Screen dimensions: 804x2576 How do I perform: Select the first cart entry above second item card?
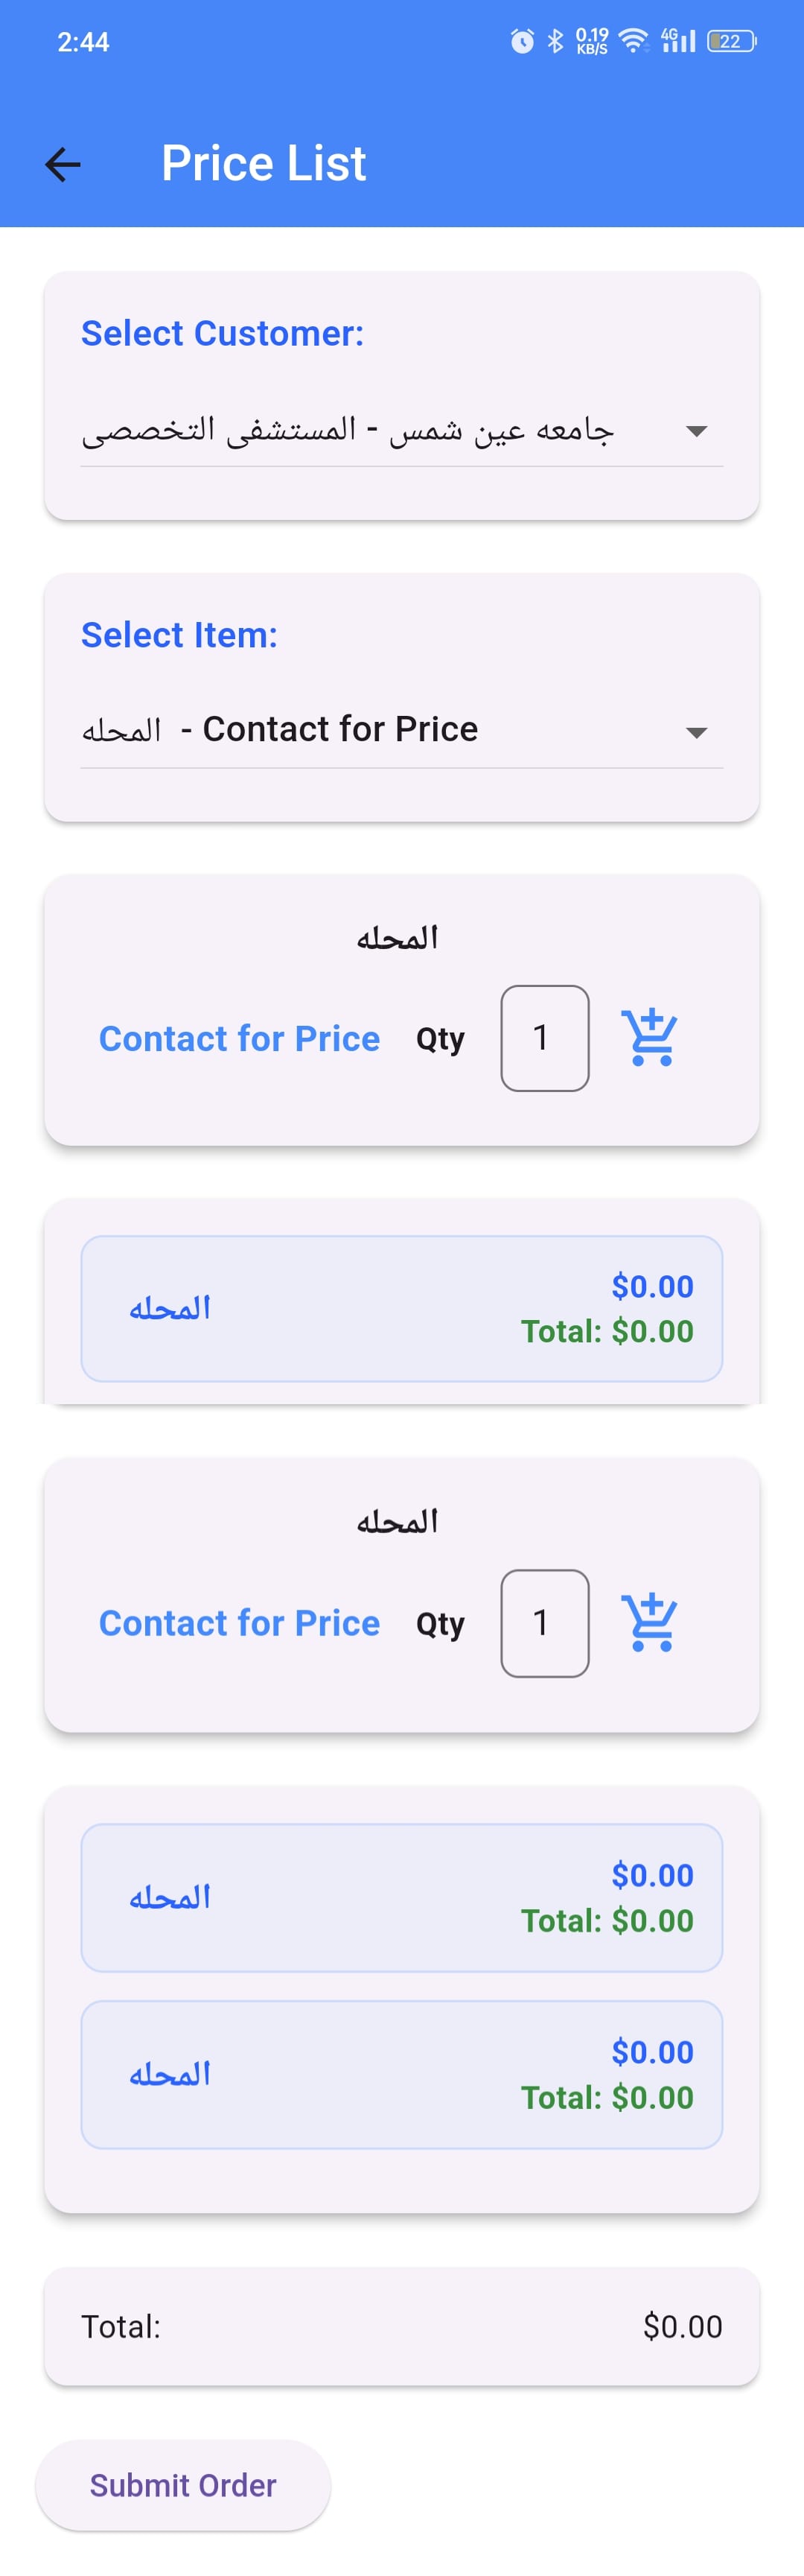coord(401,1308)
